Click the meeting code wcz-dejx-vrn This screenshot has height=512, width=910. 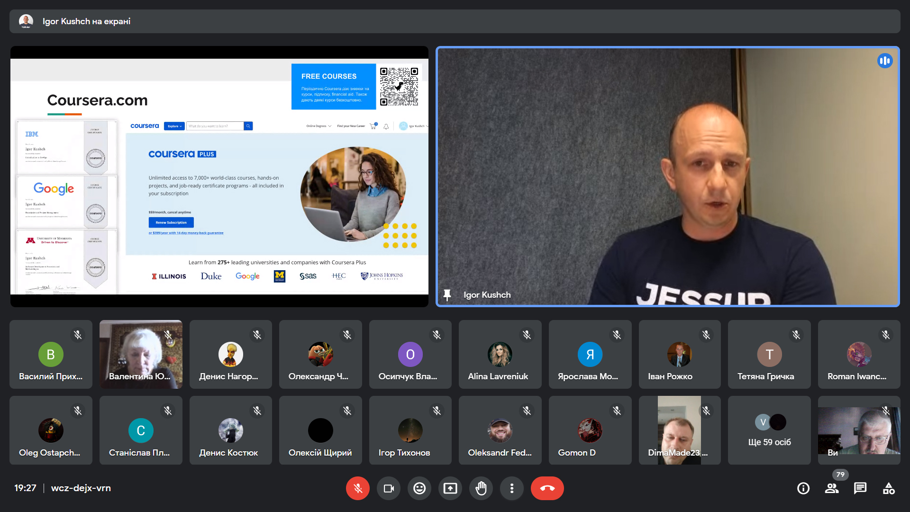[x=81, y=488]
